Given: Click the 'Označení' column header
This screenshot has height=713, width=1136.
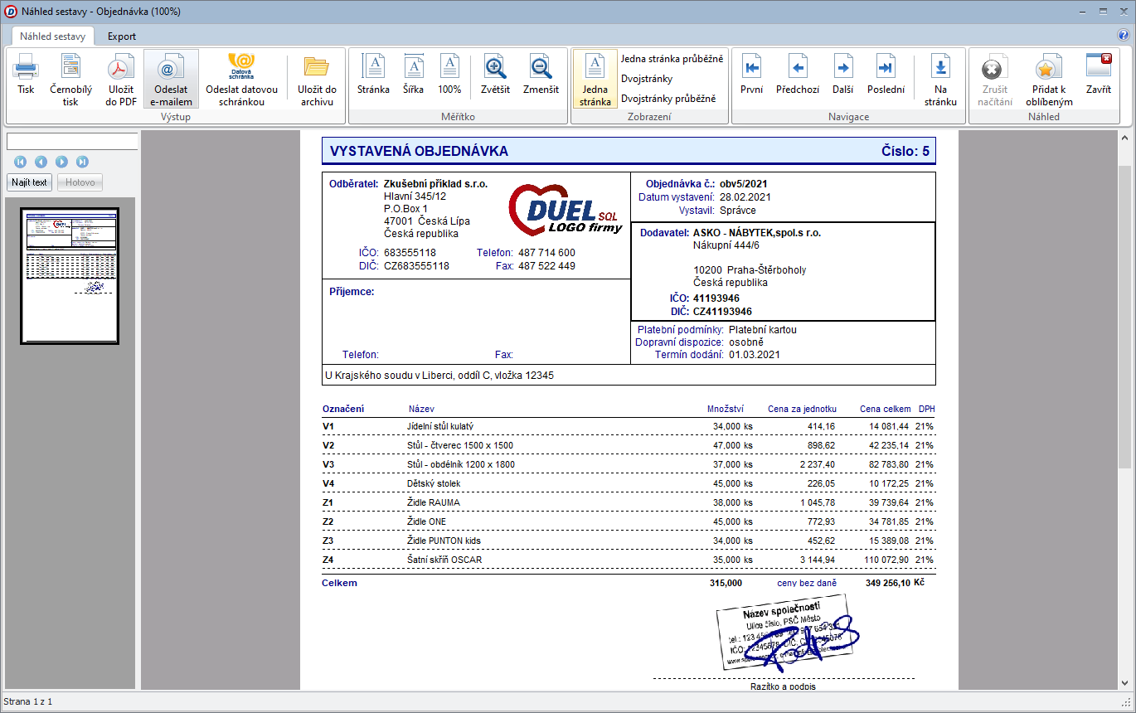Looking at the screenshot, I should coord(343,409).
